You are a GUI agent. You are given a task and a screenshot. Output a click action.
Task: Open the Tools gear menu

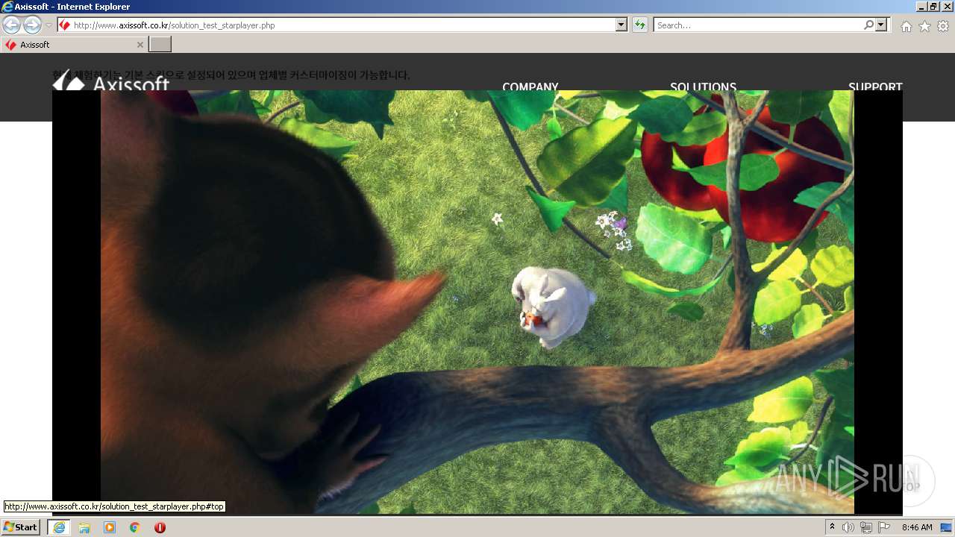click(x=943, y=26)
